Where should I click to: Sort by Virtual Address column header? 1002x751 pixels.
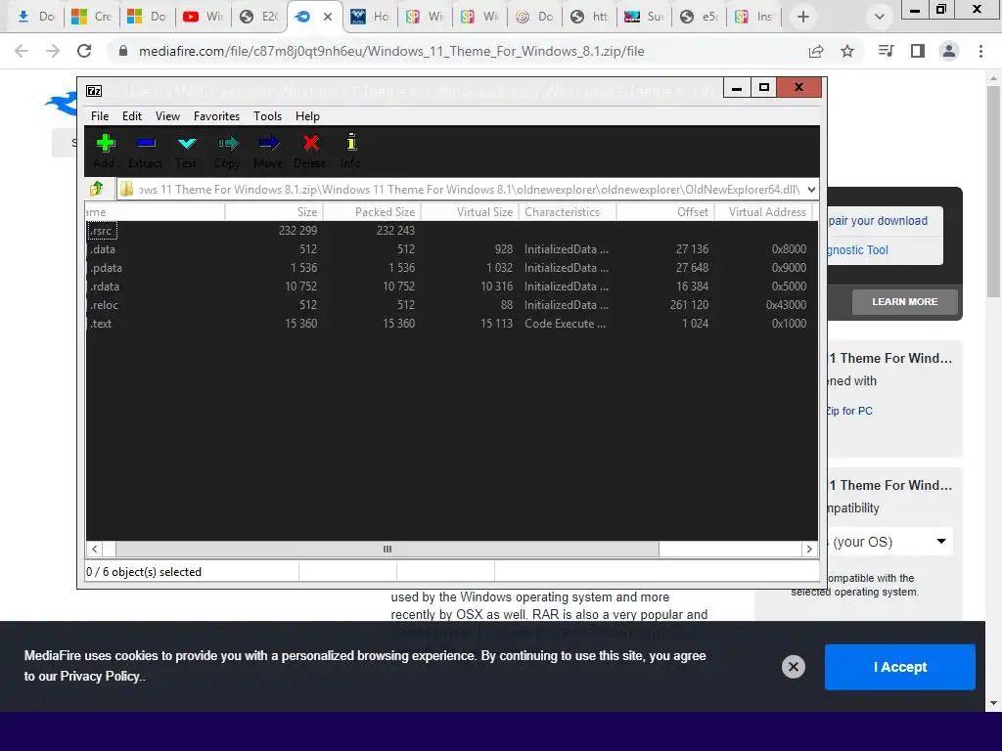[762, 212]
